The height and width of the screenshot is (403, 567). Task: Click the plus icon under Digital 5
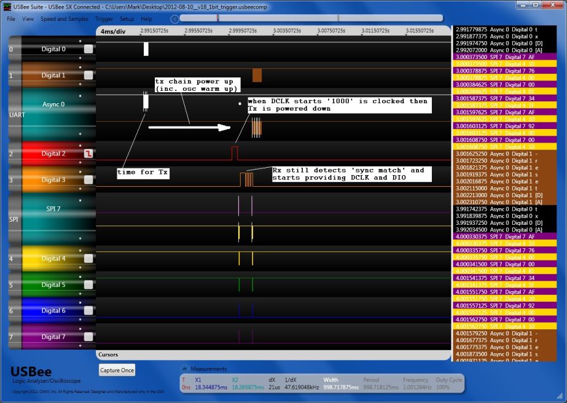80,294
